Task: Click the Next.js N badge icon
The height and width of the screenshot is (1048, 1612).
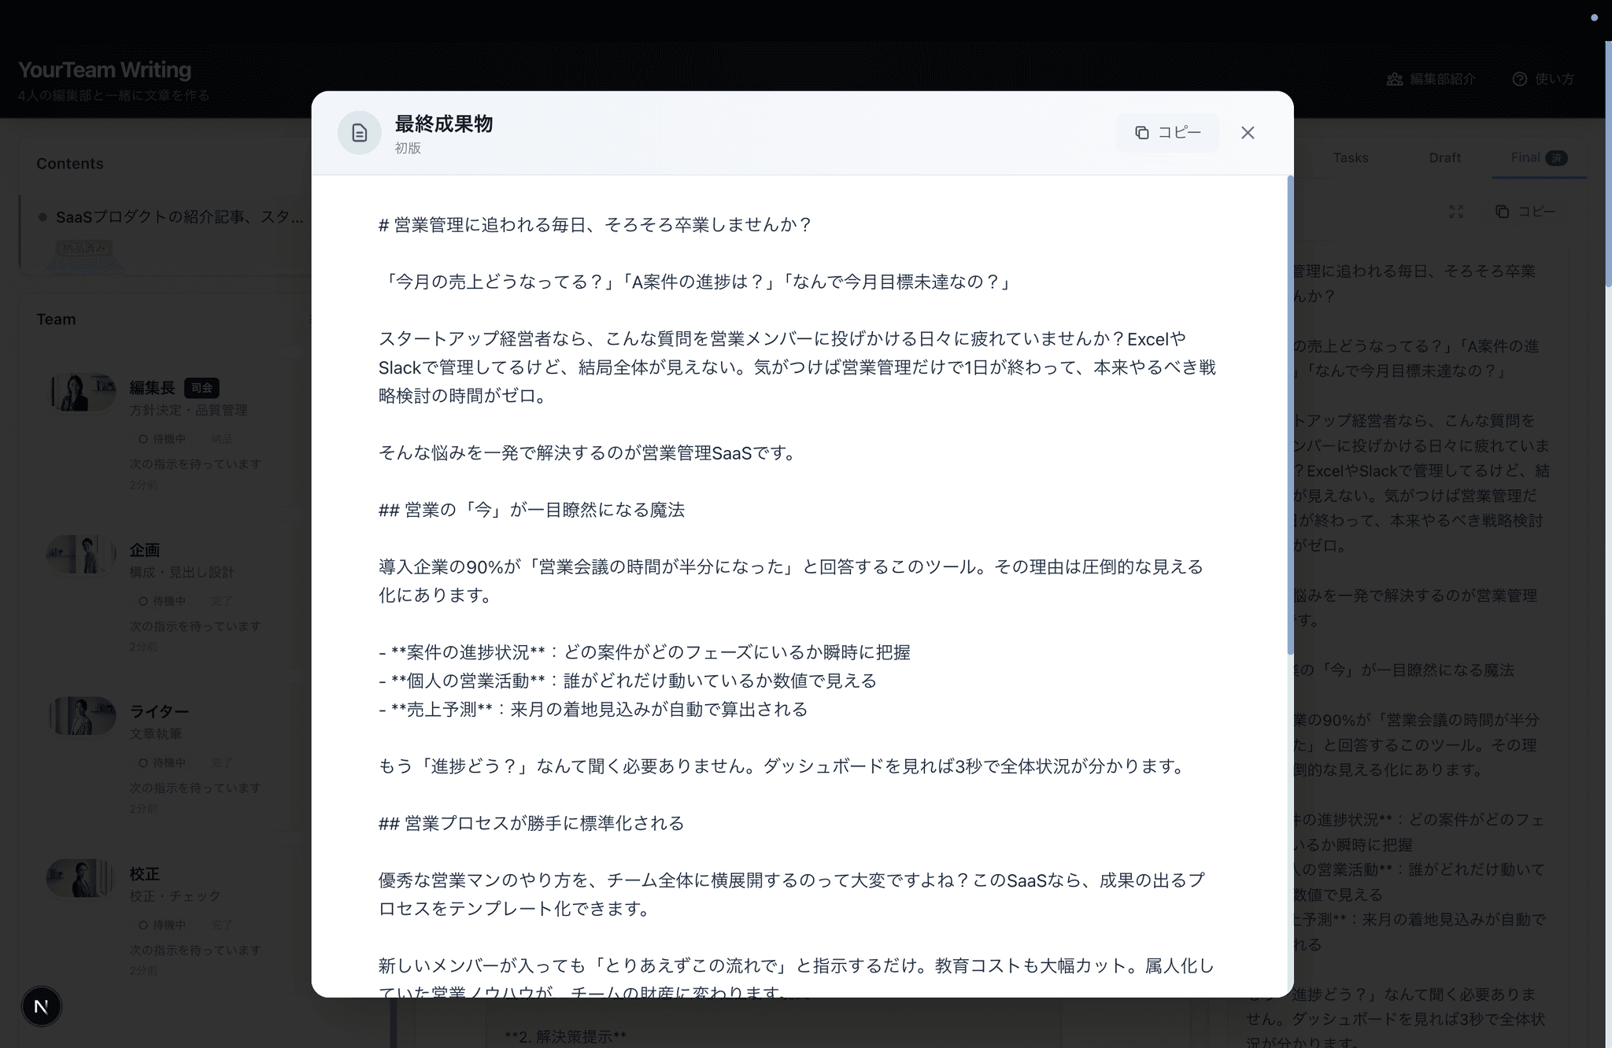Action: (41, 1006)
